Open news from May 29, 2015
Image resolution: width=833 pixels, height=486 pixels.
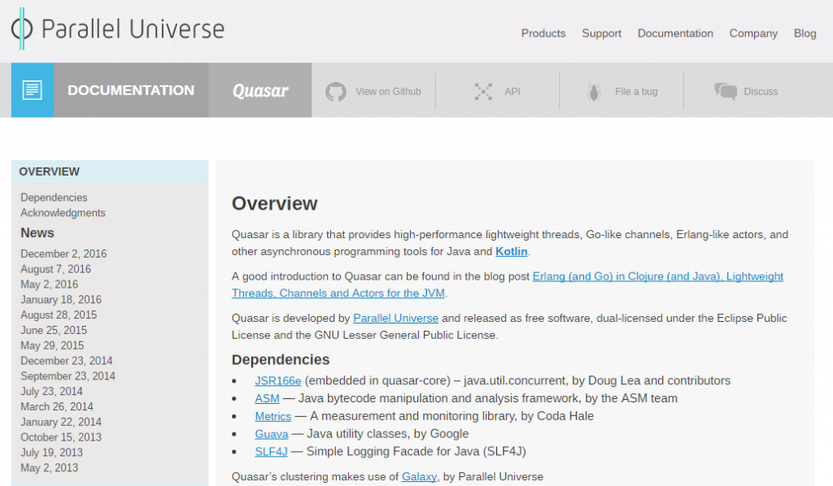[52, 345]
